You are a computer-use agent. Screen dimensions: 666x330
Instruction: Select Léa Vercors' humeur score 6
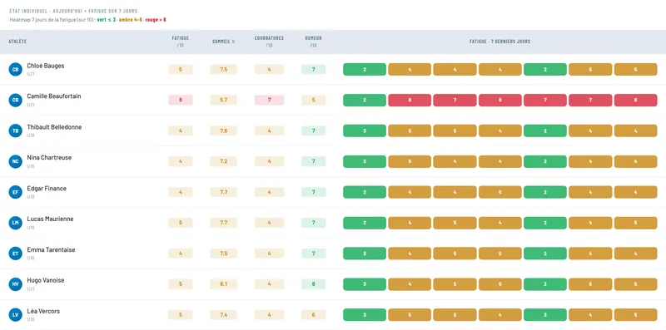[314, 315]
